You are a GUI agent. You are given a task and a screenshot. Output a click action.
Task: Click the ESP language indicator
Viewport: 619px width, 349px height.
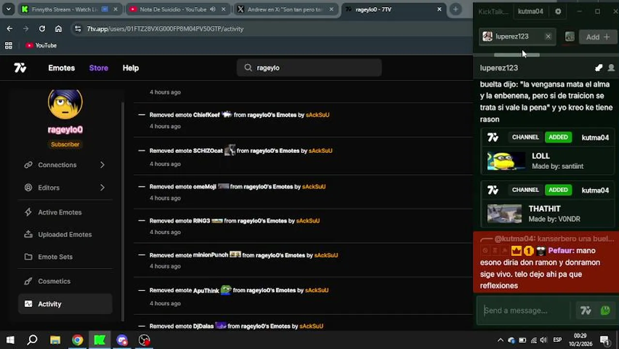pos(557,340)
